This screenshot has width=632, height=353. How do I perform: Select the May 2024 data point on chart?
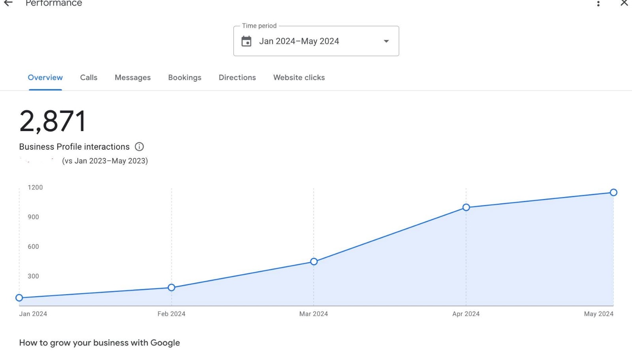coord(613,192)
